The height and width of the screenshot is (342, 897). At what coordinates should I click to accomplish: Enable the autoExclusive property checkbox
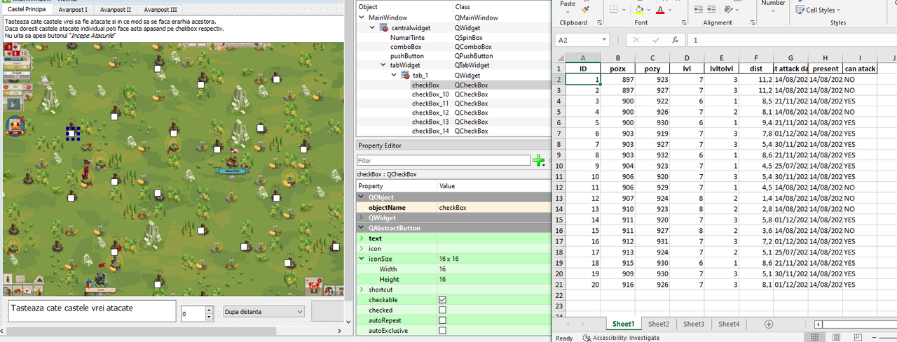click(442, 330)
